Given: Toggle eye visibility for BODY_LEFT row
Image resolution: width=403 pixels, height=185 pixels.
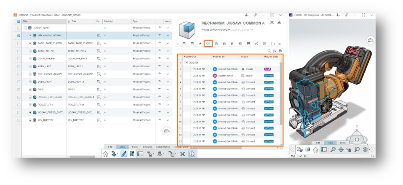Looking at the screenshot, I should tap(160, 66).
